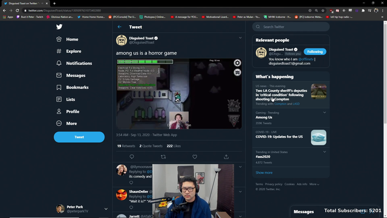Click the reply speech bubble icon on tweet
387x218 pixels.
tap(132, 157)
